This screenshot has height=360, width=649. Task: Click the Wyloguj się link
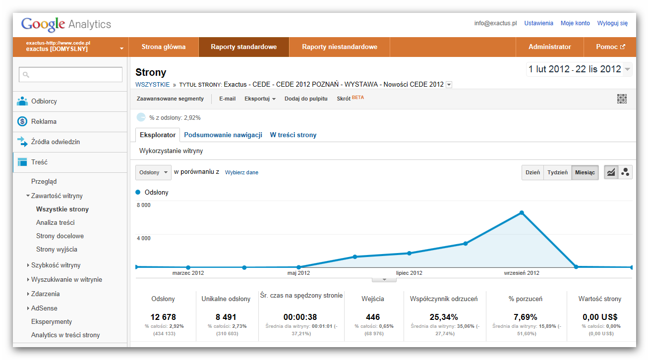[612, 23]
